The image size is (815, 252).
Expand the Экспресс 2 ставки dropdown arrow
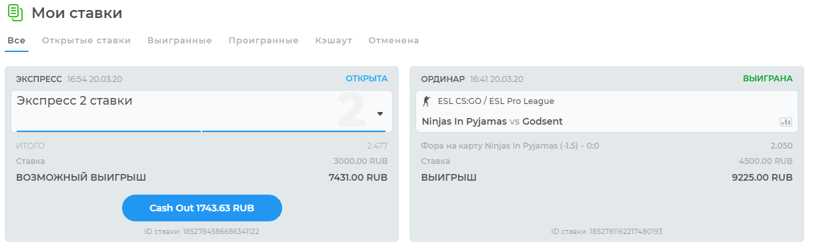coord(380,114)
